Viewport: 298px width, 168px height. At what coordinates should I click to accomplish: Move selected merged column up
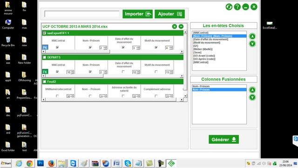(252, 90)
